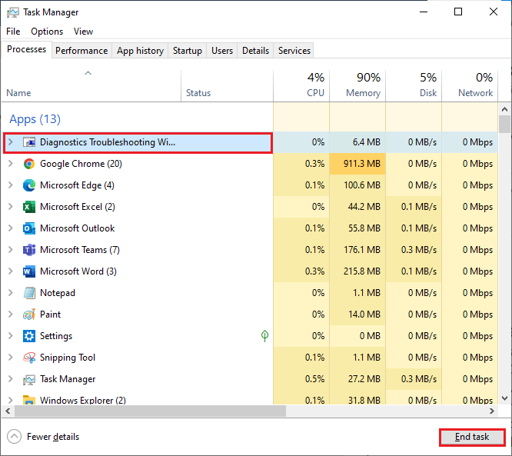
Task: Select the Microsoft Edge 100.6 MB cell
Action: (x=357, y=185)
